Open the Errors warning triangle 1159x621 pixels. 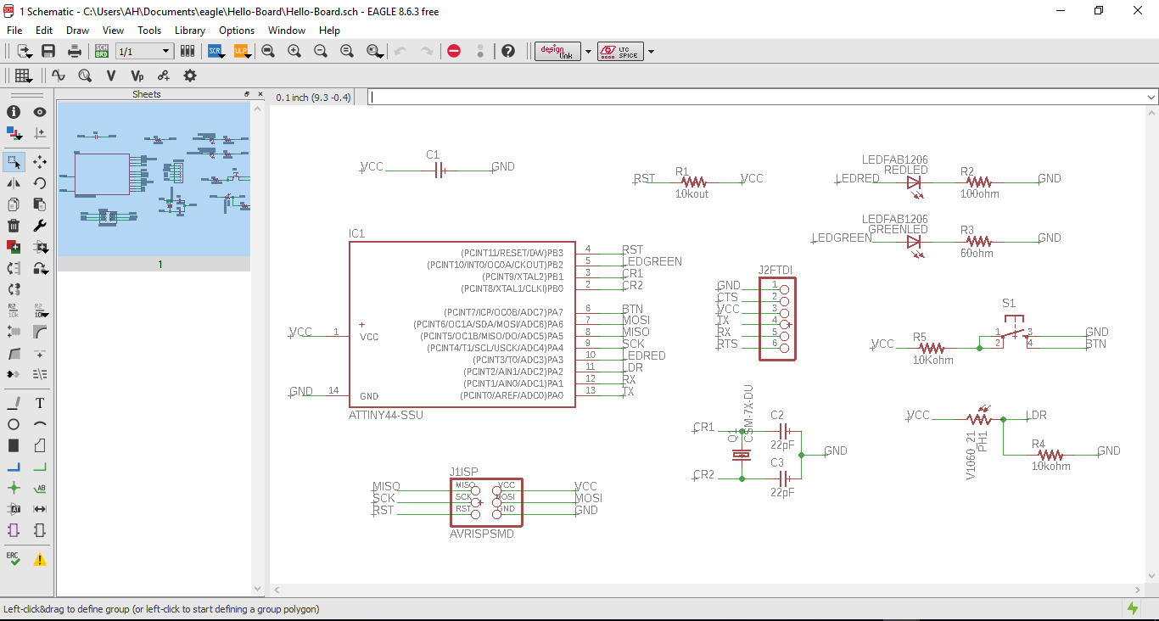pos(40,560)
